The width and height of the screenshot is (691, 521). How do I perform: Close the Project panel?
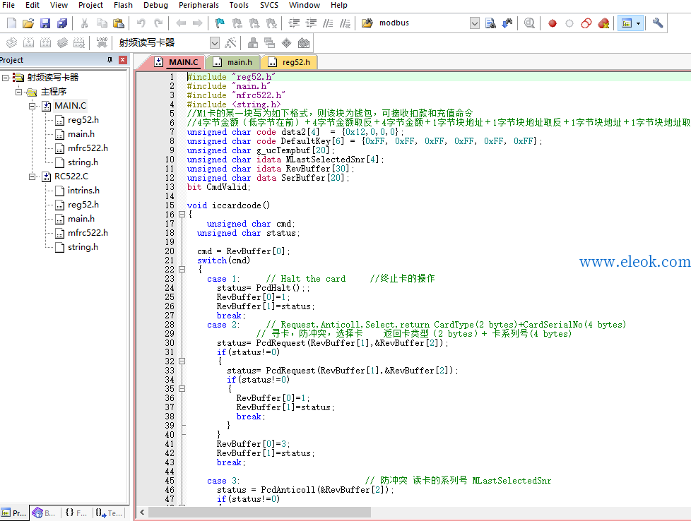(x=123, y=60)
